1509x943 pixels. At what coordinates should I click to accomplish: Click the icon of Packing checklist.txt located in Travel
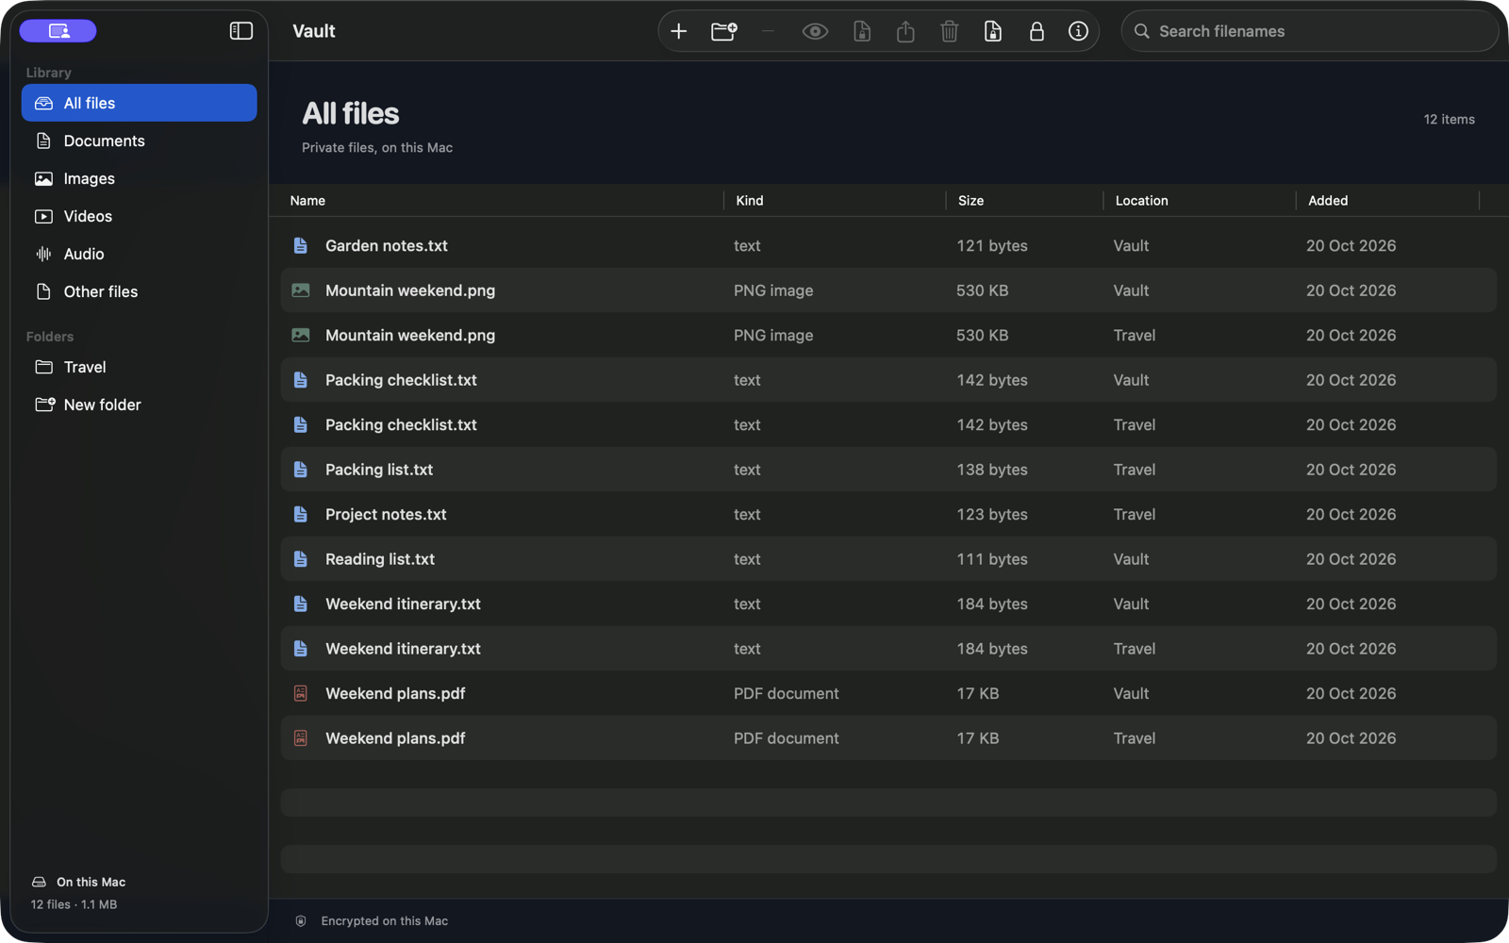301,424
